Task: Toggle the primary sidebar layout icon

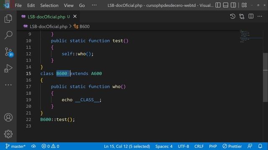Action: click(218, 5)
